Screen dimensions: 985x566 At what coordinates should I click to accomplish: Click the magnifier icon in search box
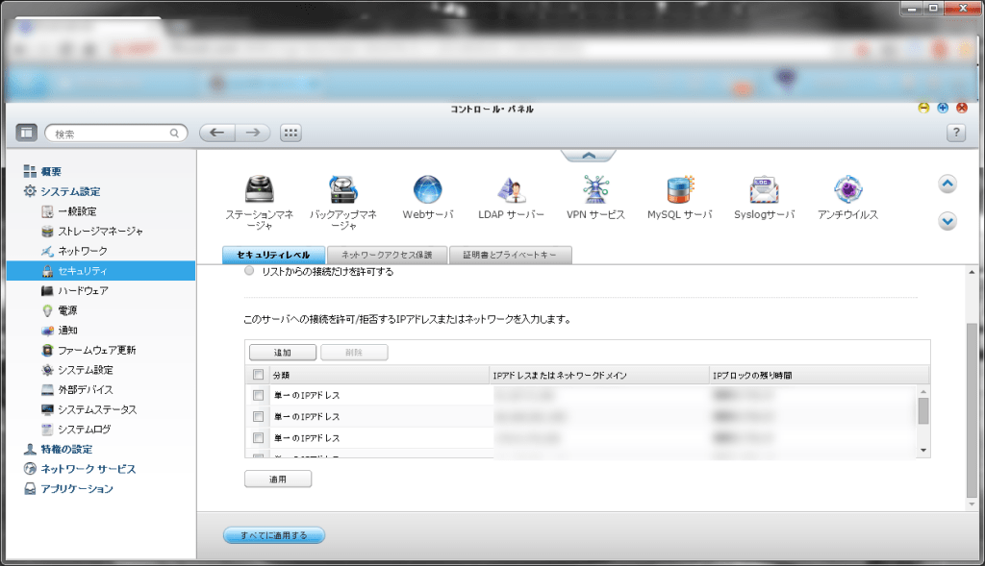tap(174, 133)
